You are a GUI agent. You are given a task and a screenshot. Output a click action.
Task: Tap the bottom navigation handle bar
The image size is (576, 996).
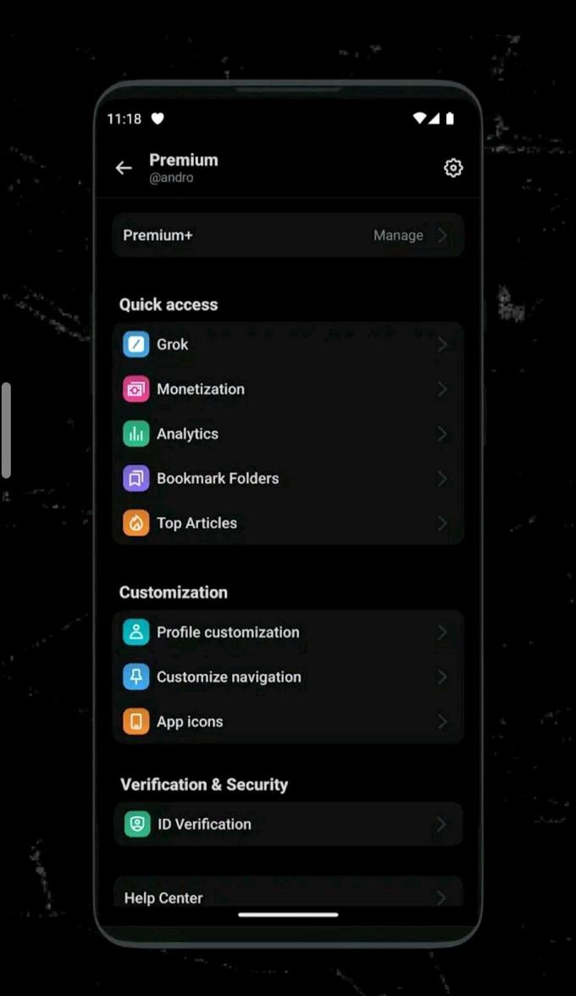[x=288, y=914]
